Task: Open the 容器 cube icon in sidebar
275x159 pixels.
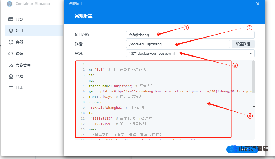Action: pyautogui.click(x=11, y=42)
